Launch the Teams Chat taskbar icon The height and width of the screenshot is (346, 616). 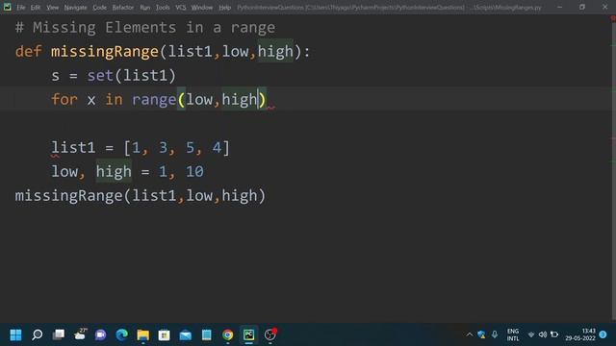(x=100, y=334)
